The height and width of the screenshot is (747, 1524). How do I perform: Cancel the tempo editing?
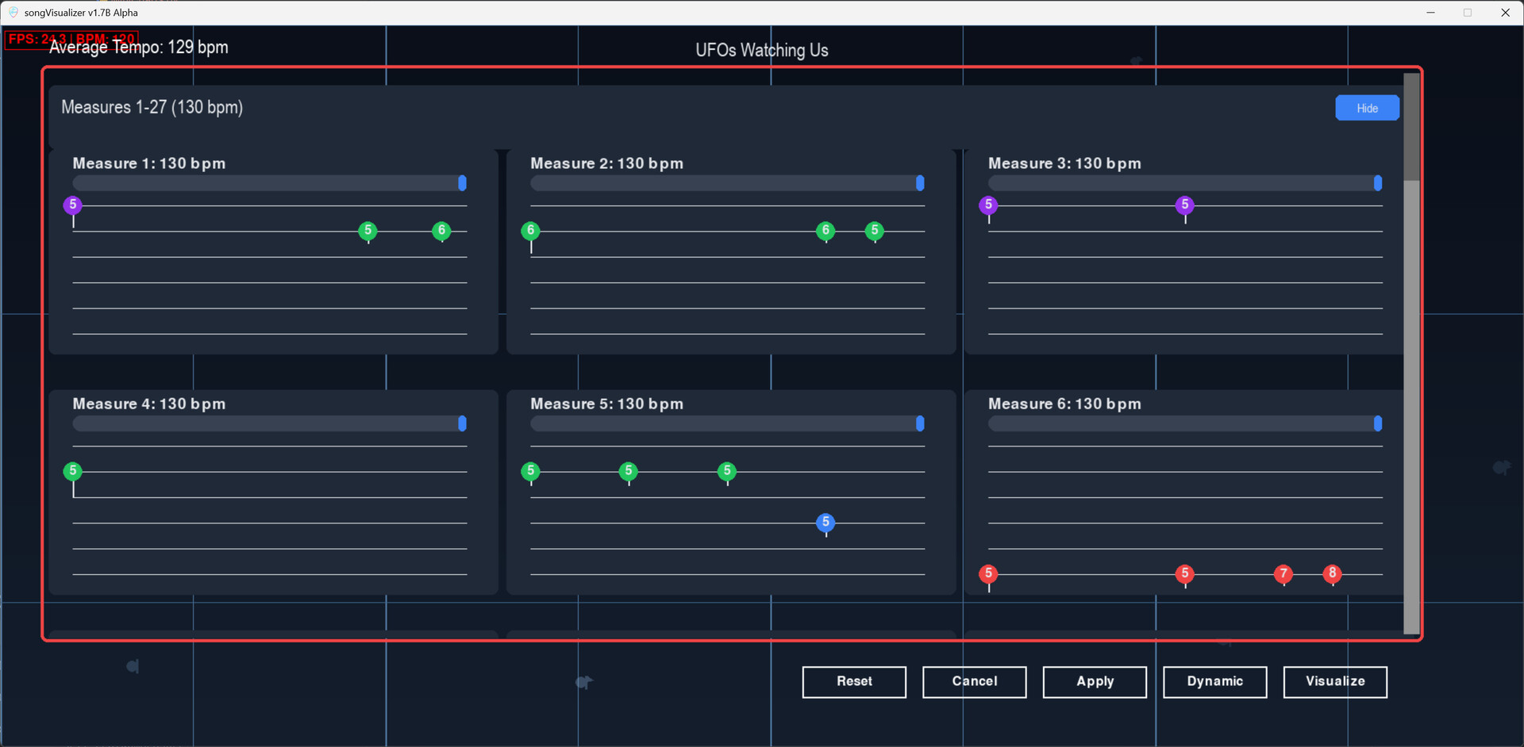click(x=975, y=681)
